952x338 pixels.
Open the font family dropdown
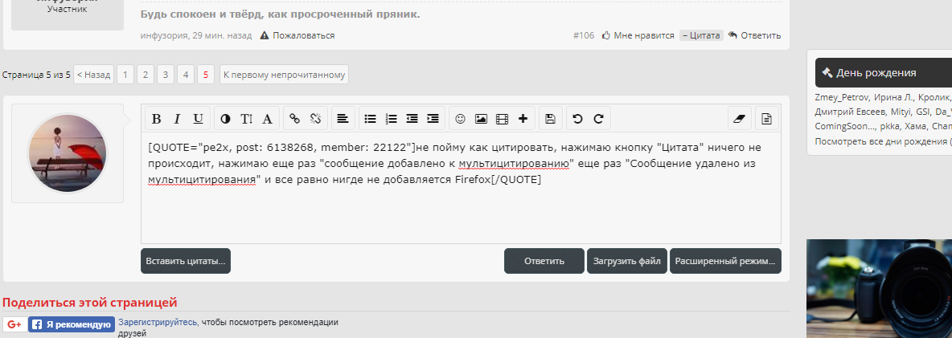coord(267,119)
